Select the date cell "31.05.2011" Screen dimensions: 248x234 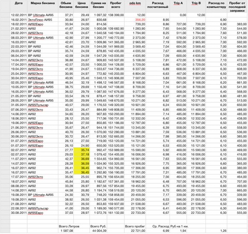pyautogui.click(x=19, y=105)
